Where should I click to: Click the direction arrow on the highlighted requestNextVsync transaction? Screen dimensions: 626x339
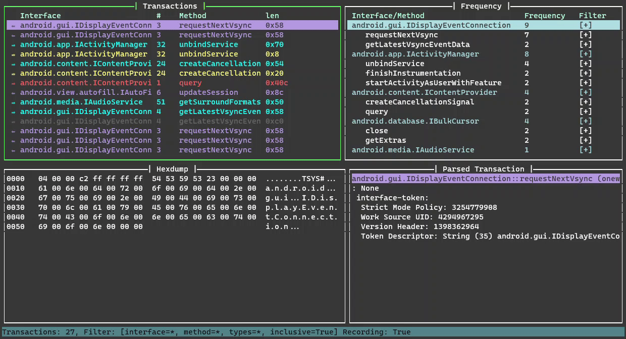click(x=13, y=25)
